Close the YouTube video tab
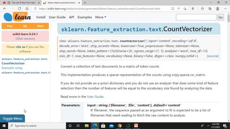Image resolution: width=230 pixels, height=129 pixels. [x=39, y=3]
